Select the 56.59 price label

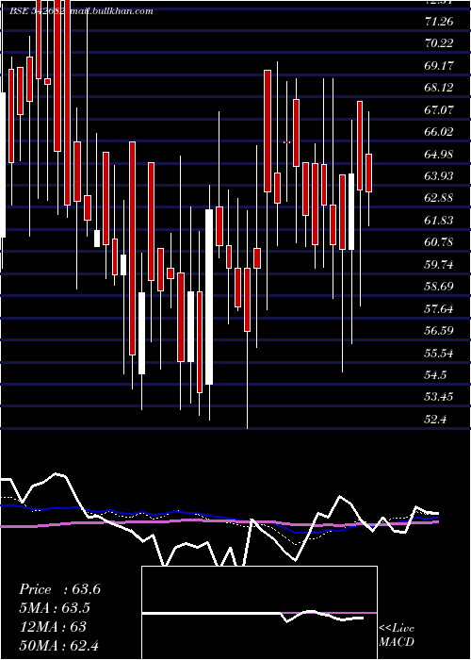pyautogui.click(x=439, y=330)
